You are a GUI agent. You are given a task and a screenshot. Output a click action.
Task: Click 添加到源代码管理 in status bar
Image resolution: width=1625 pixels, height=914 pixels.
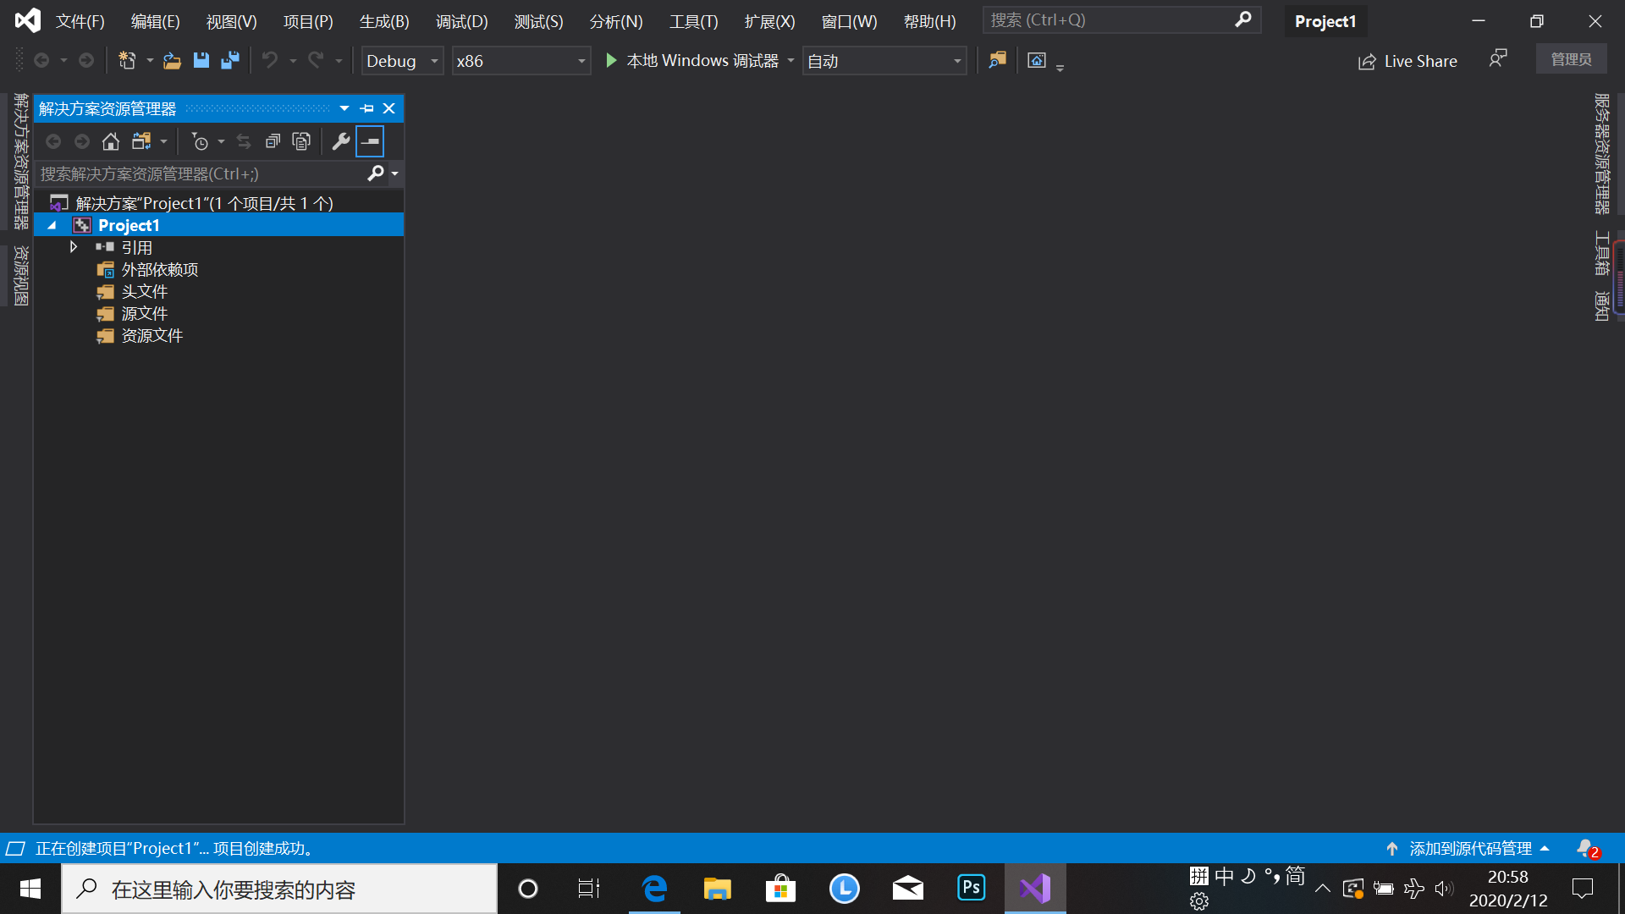[x=1470, y=848]
